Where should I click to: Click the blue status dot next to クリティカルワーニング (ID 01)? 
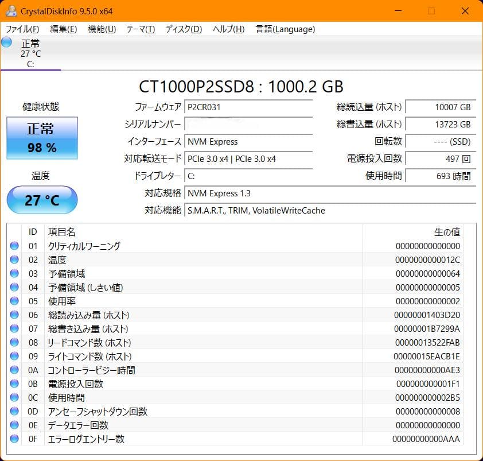[14, 246]
